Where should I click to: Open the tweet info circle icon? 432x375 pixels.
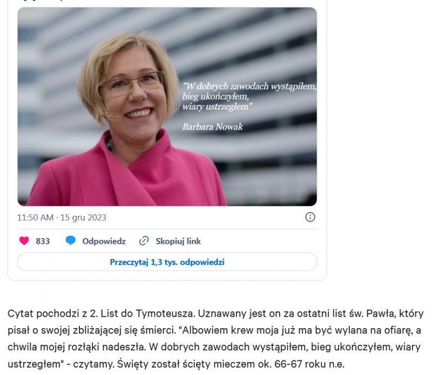(310, 217)
